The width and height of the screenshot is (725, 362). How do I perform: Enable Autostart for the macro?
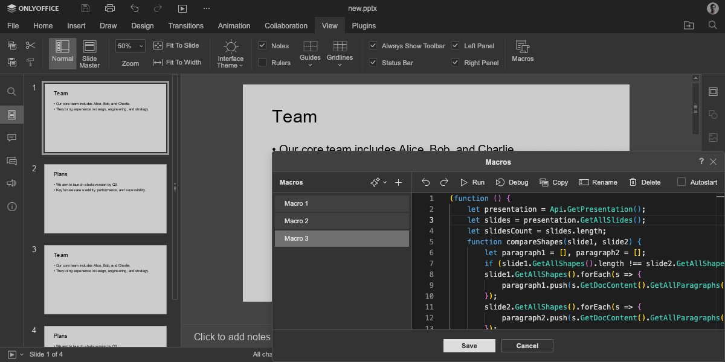point(681,182)
